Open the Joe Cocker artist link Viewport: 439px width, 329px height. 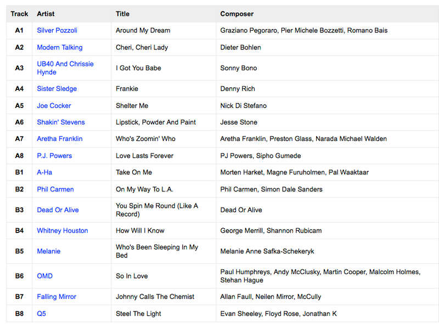(x=54, y=106)
